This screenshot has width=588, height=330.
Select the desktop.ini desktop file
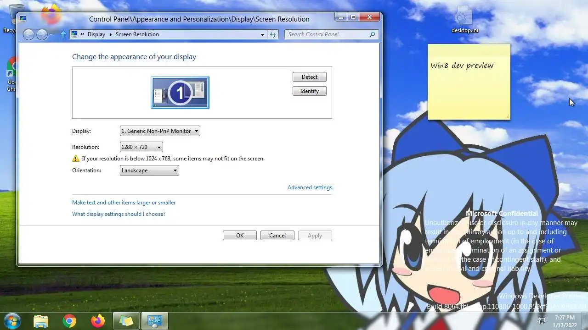[x=464, y=20]
